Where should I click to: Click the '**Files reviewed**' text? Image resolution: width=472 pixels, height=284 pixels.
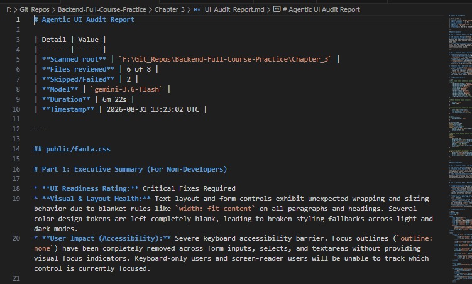click(x=79, y=69)
